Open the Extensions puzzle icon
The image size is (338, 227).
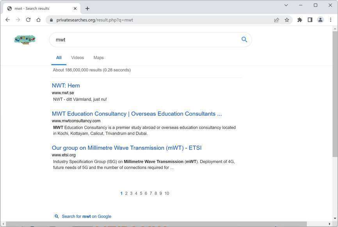pyautogui.click(x=300, y=20)
